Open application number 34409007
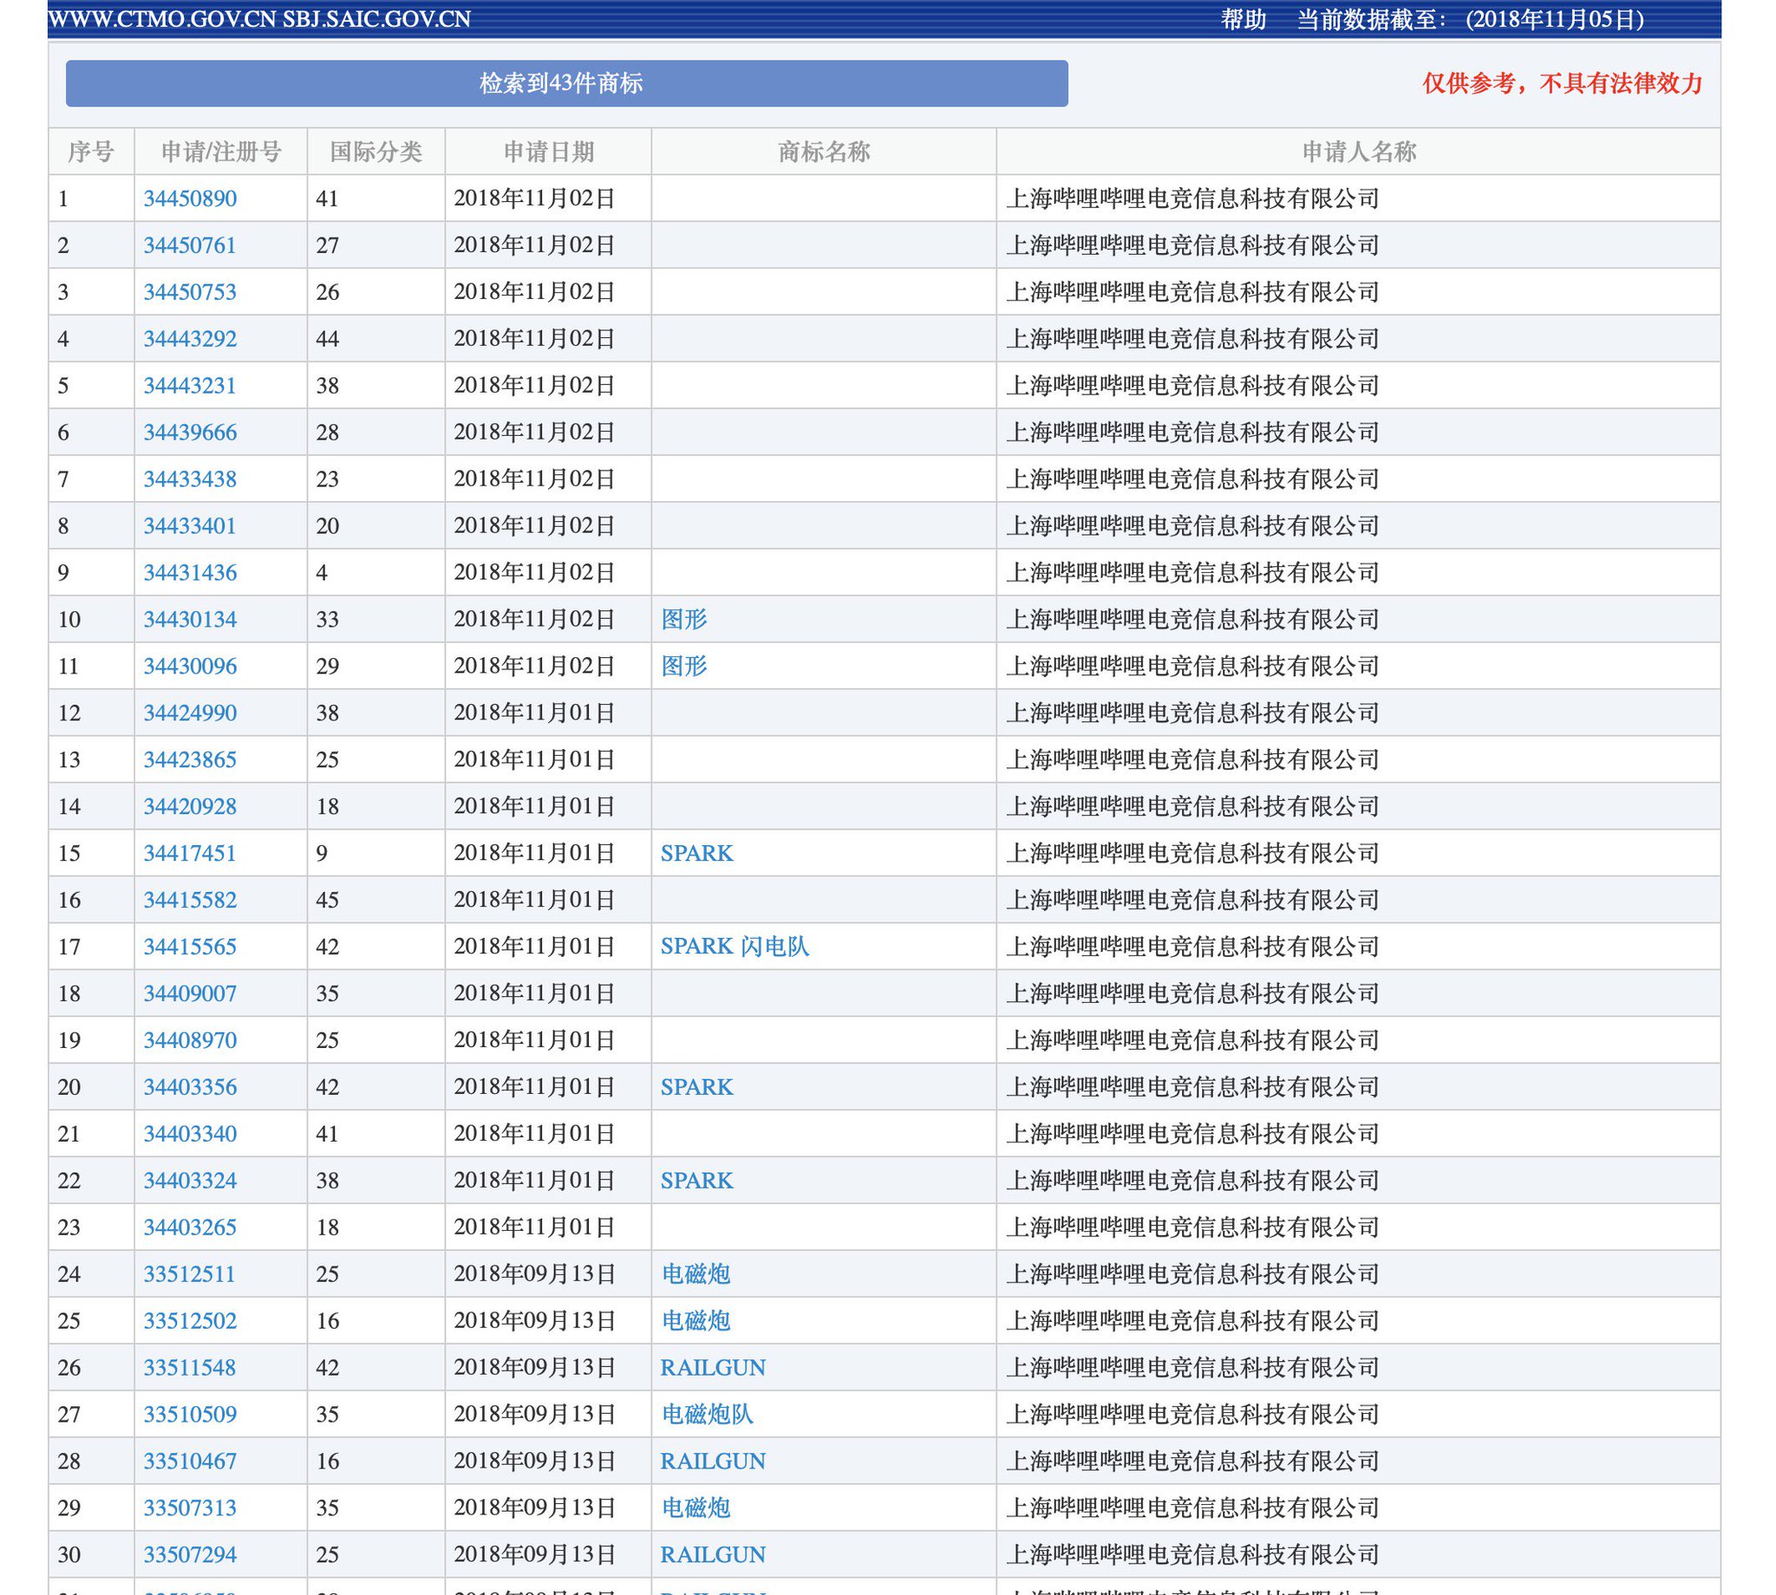1776x1595 pixels. [x=190, y=993]
